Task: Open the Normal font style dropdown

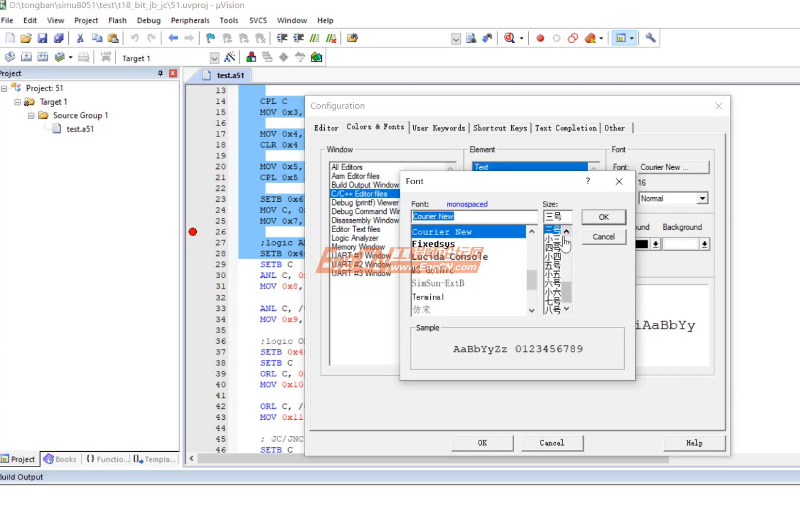Action: [x=702, y=198]
